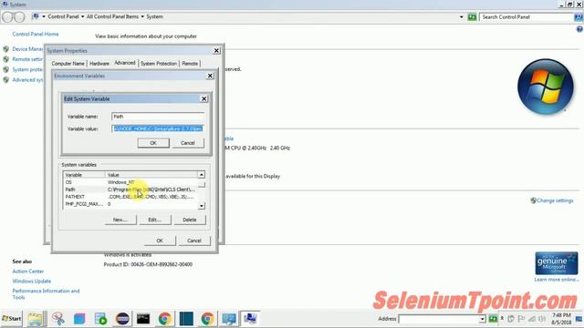Open Action Center link
584x328 pixels.
[x=28, y=272]
